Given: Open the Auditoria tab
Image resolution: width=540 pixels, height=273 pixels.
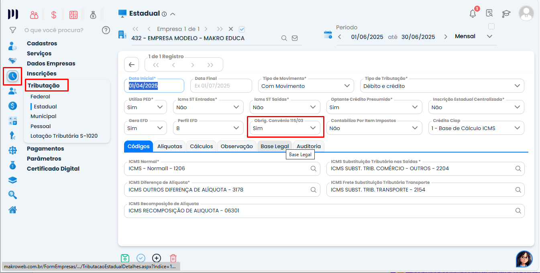Looking at the screenshot, I should [308, 147].
